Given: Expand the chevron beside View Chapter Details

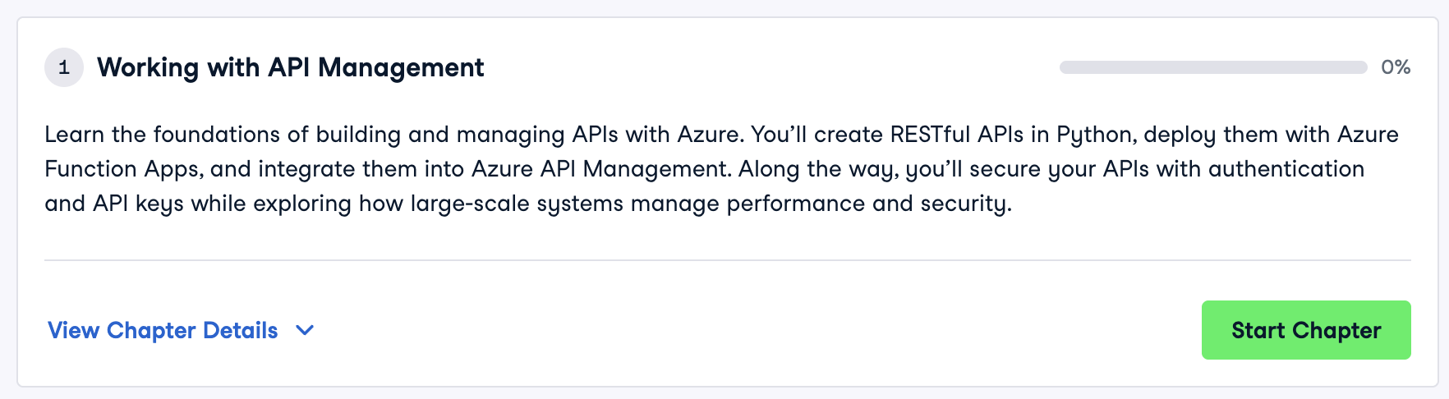Looking at the screenshot, I should coord(305,330).
